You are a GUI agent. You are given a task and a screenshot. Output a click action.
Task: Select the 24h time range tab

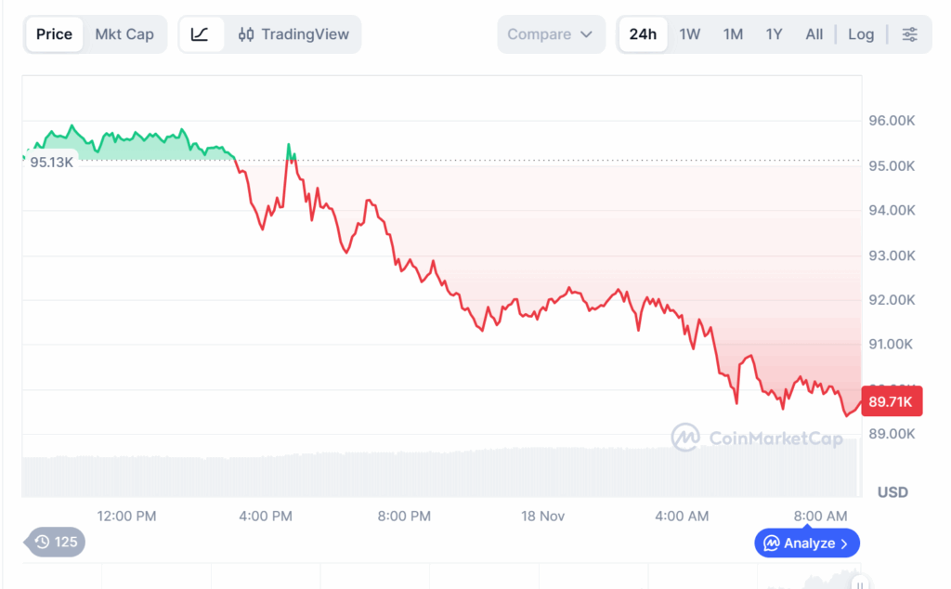click(x=643, y=34)
